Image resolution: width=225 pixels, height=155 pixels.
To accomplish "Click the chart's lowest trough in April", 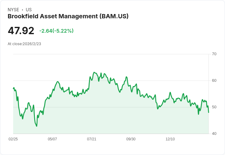I will 37,126.
